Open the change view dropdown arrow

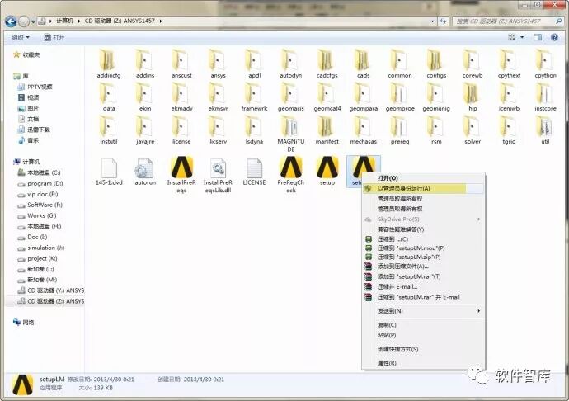tap(522, 37)
